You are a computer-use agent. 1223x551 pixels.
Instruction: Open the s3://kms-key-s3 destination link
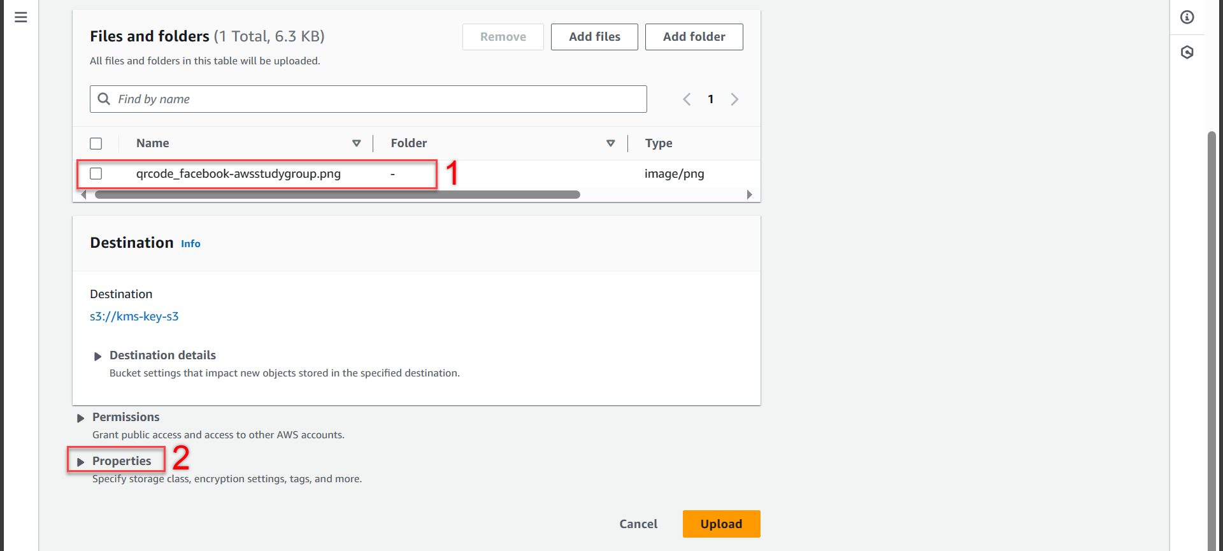pos(134,317)
